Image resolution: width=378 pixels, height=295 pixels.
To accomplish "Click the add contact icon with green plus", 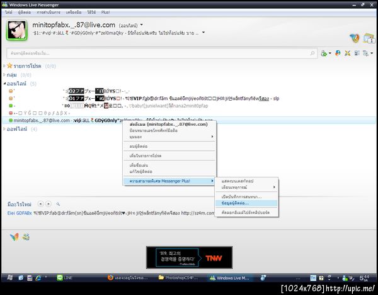I will pyautogui.click(x=324, y=53).
